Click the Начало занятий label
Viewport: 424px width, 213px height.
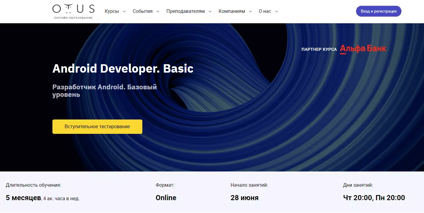(x=249, y=185)
